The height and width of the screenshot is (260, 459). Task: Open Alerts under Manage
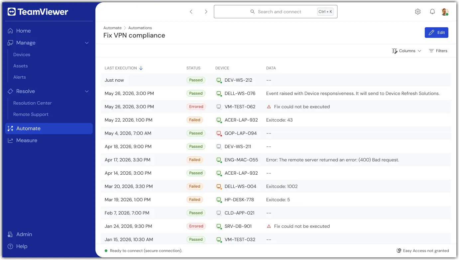pyautogui.click(x=19, y=77)
